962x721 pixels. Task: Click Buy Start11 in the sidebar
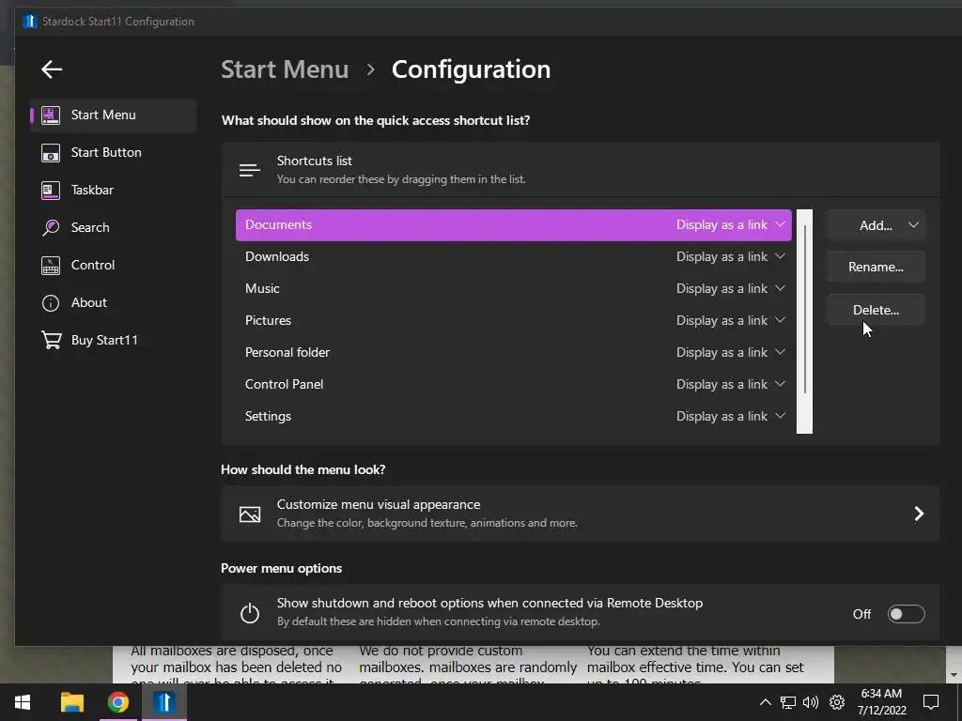[113, 340]
